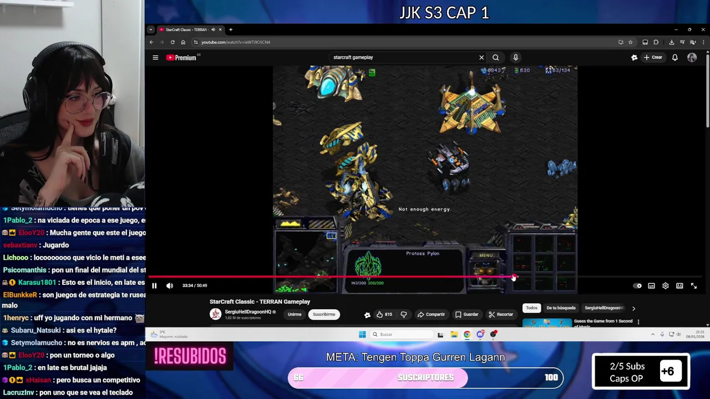The height and width of the screenshot is (399, 710).
Task: Select the De tu búsqueda chip
Action: 561,308
